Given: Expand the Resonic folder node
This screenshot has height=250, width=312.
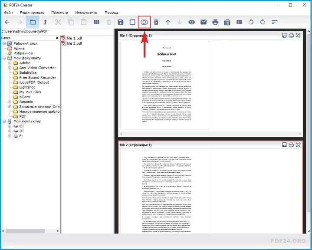Looking at the screenshot, I should point(10,102).
